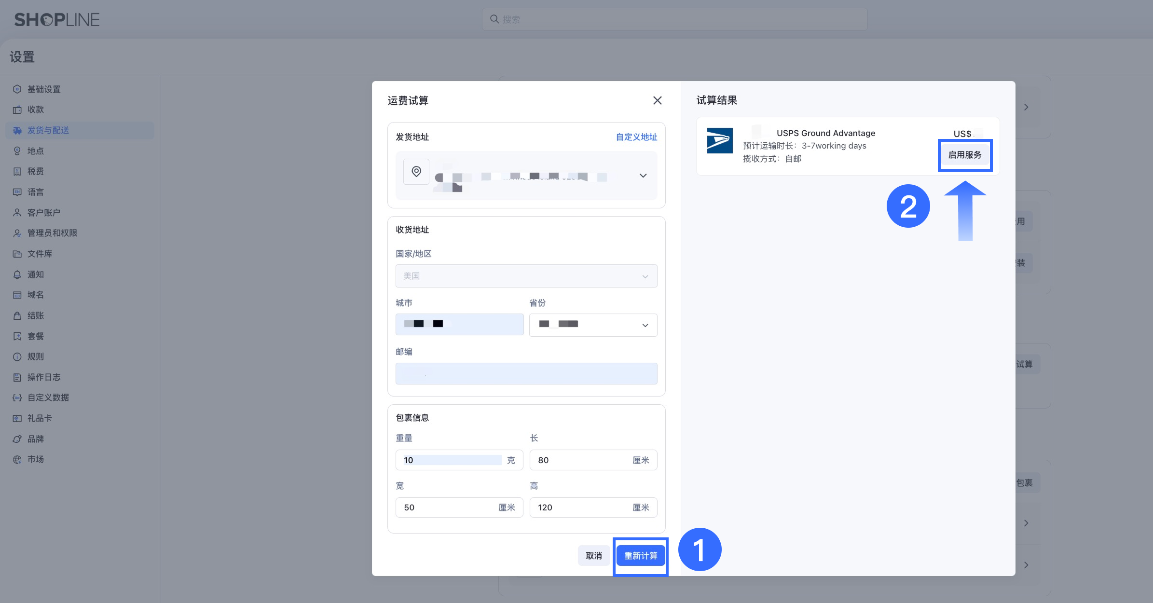This screenshot has height=603, width=1153.
Task: Click the 启用服务 button
Action: (964, 155)
